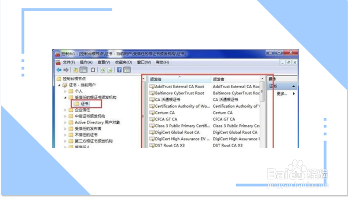348x197 pixels.
Task: Collapse the 受信任的根证书颁发机构 tree node
Action: pos(65,97)
